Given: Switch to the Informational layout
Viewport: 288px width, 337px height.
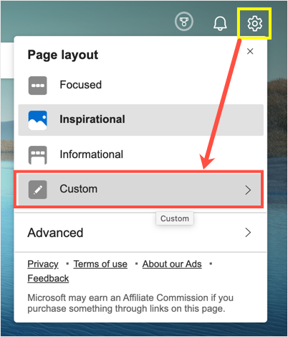Looking at the screenshot, I should click(x=141, y=154).
